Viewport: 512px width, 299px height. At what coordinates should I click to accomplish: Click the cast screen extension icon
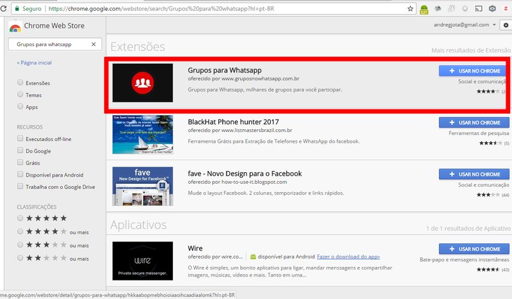(479, 9)
